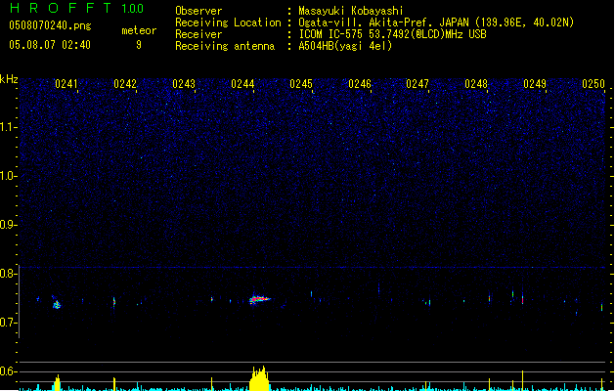
Task: Click the Receiving antenna field label
Action: click(225, 46)
